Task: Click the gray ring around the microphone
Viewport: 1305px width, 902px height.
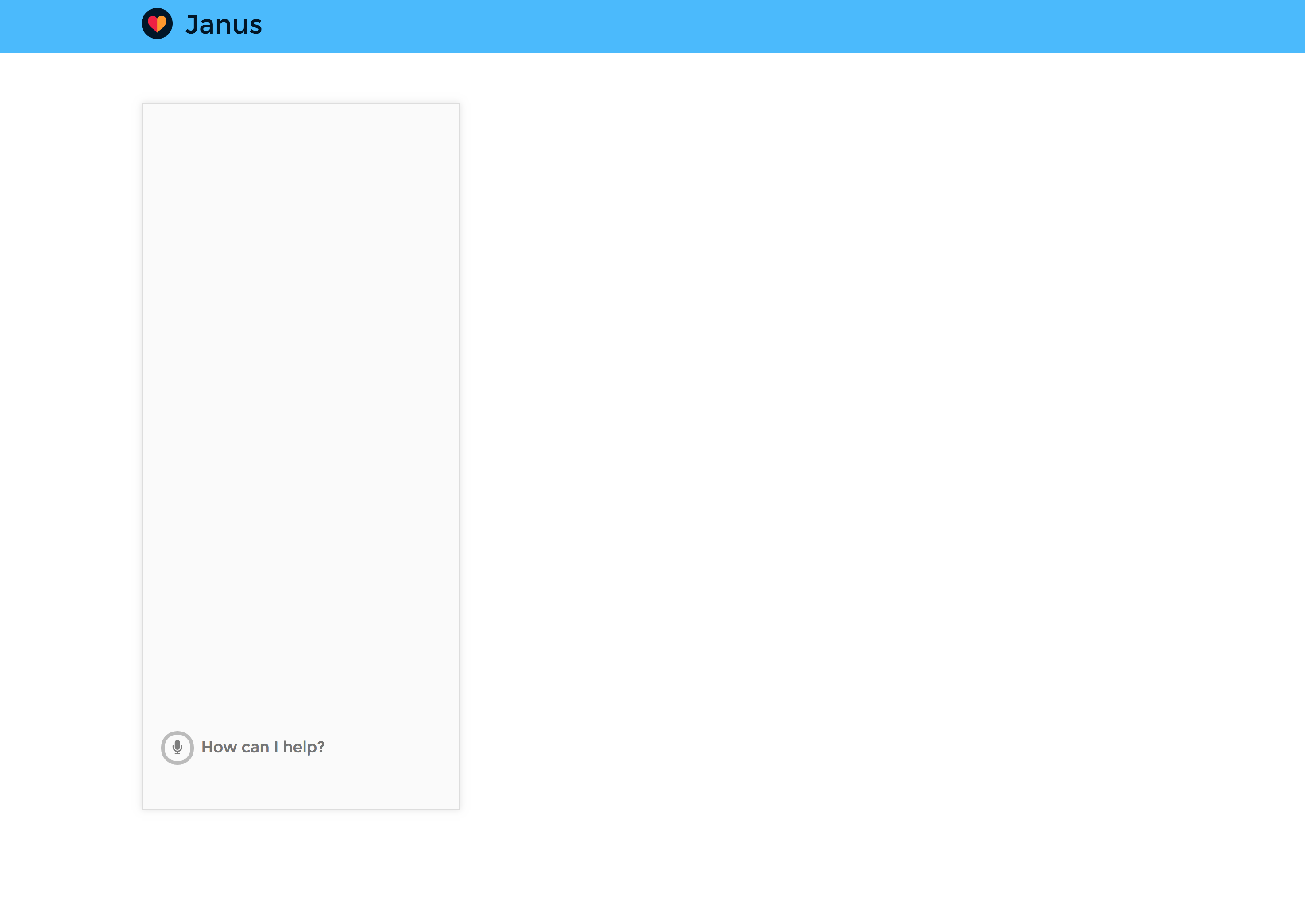Action: coord(164,748)
